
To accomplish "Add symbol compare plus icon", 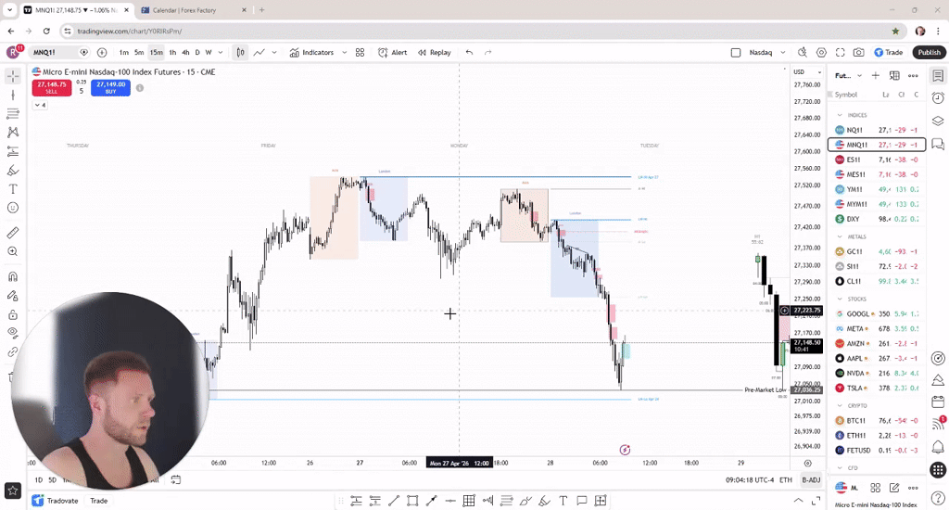I will pos(102,53).
